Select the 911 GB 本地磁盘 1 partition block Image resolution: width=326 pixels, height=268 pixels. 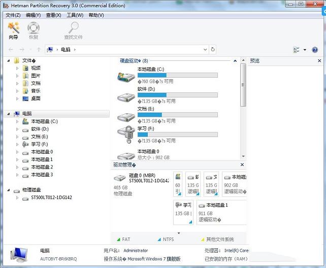click(x=222, y=212)
